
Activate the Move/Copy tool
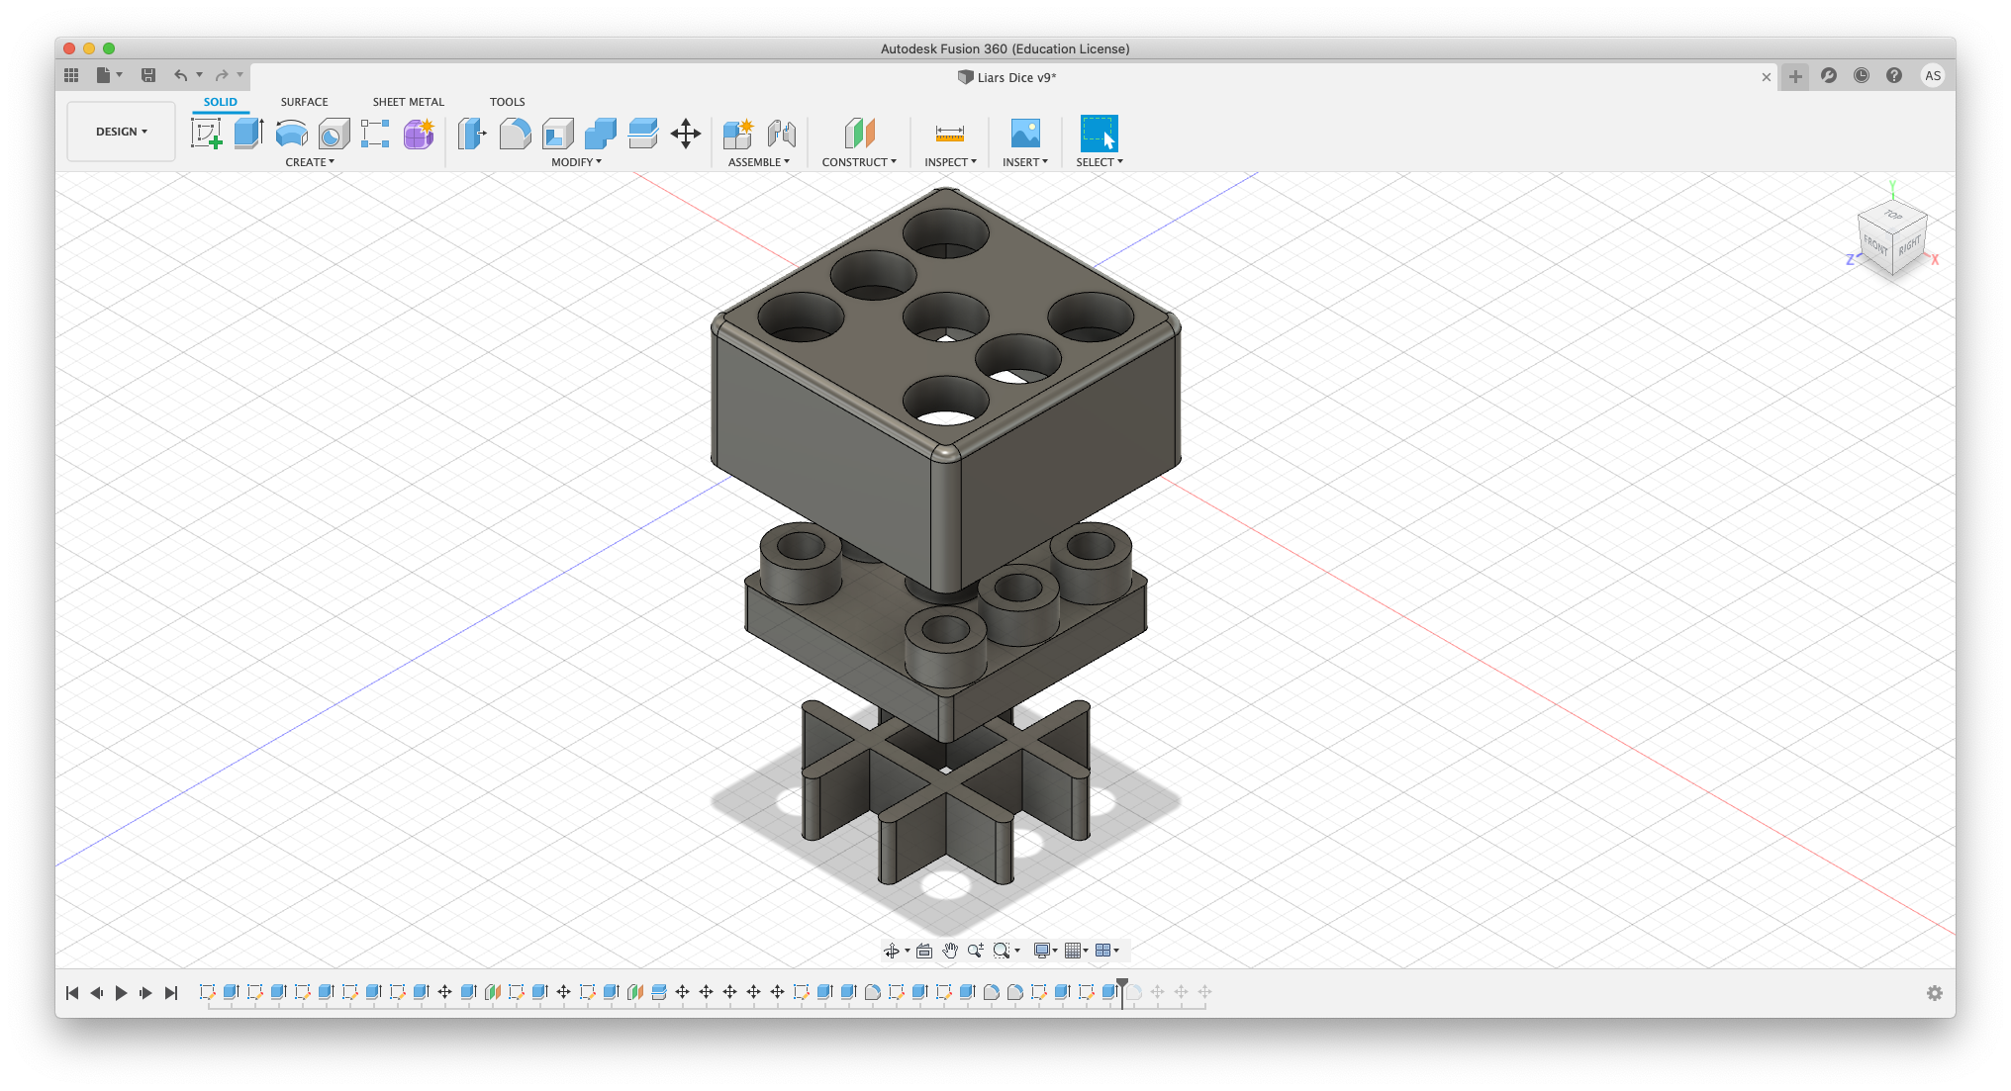coord(685,134)
